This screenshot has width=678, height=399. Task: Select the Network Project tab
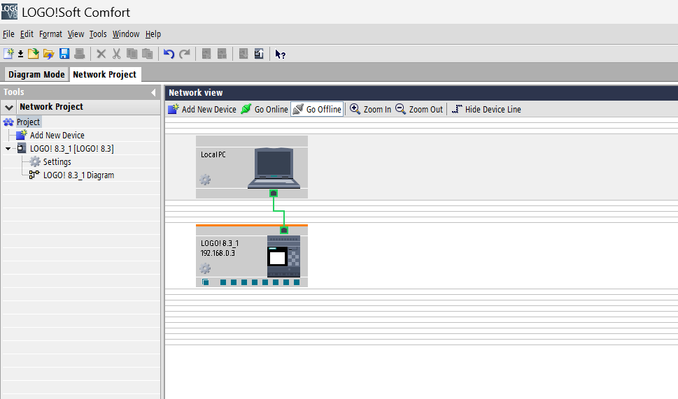tap(105, 74)
